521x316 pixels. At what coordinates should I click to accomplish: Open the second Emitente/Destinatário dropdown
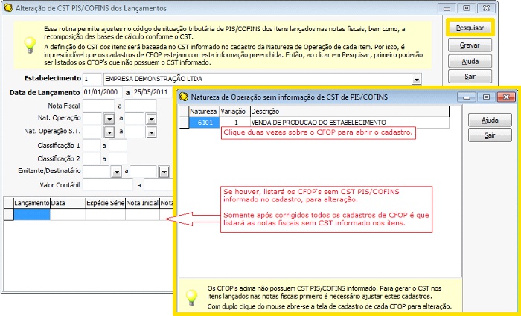tap(164, 172)
